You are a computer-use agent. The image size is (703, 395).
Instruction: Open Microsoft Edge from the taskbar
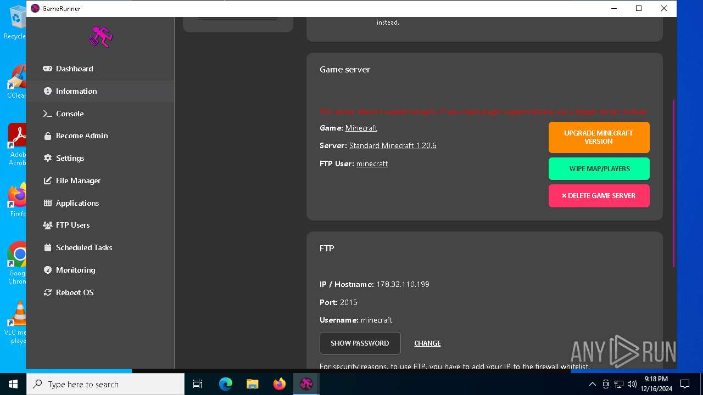click(x=226, y=384)
